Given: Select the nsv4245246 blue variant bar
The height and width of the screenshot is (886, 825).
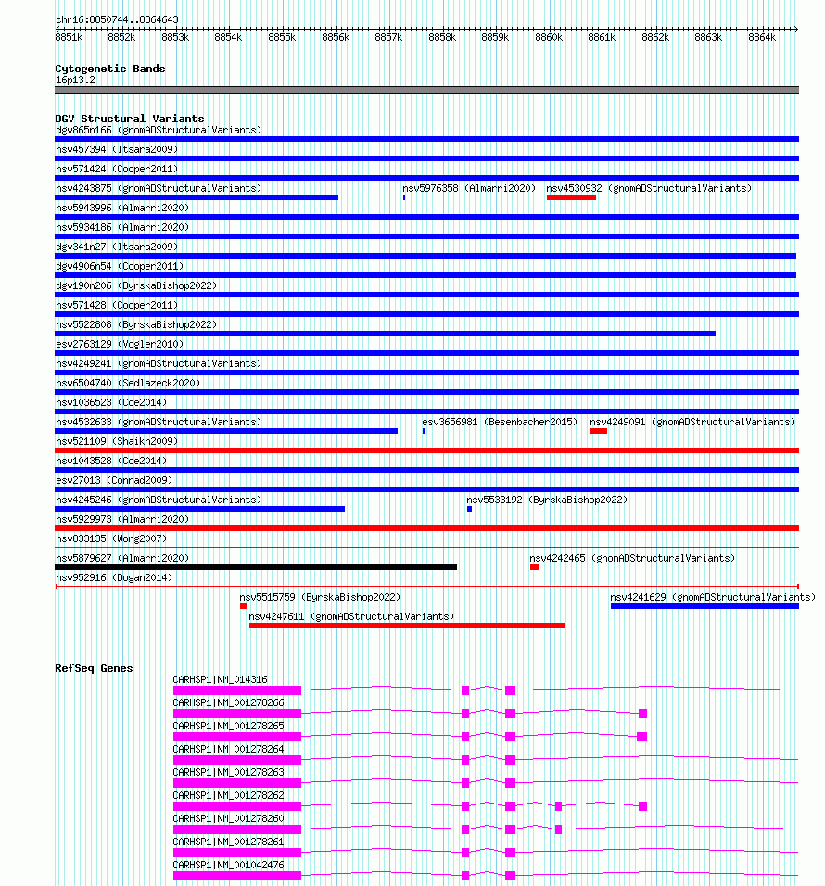Looking at the screenshot, I should coord(199,509).
